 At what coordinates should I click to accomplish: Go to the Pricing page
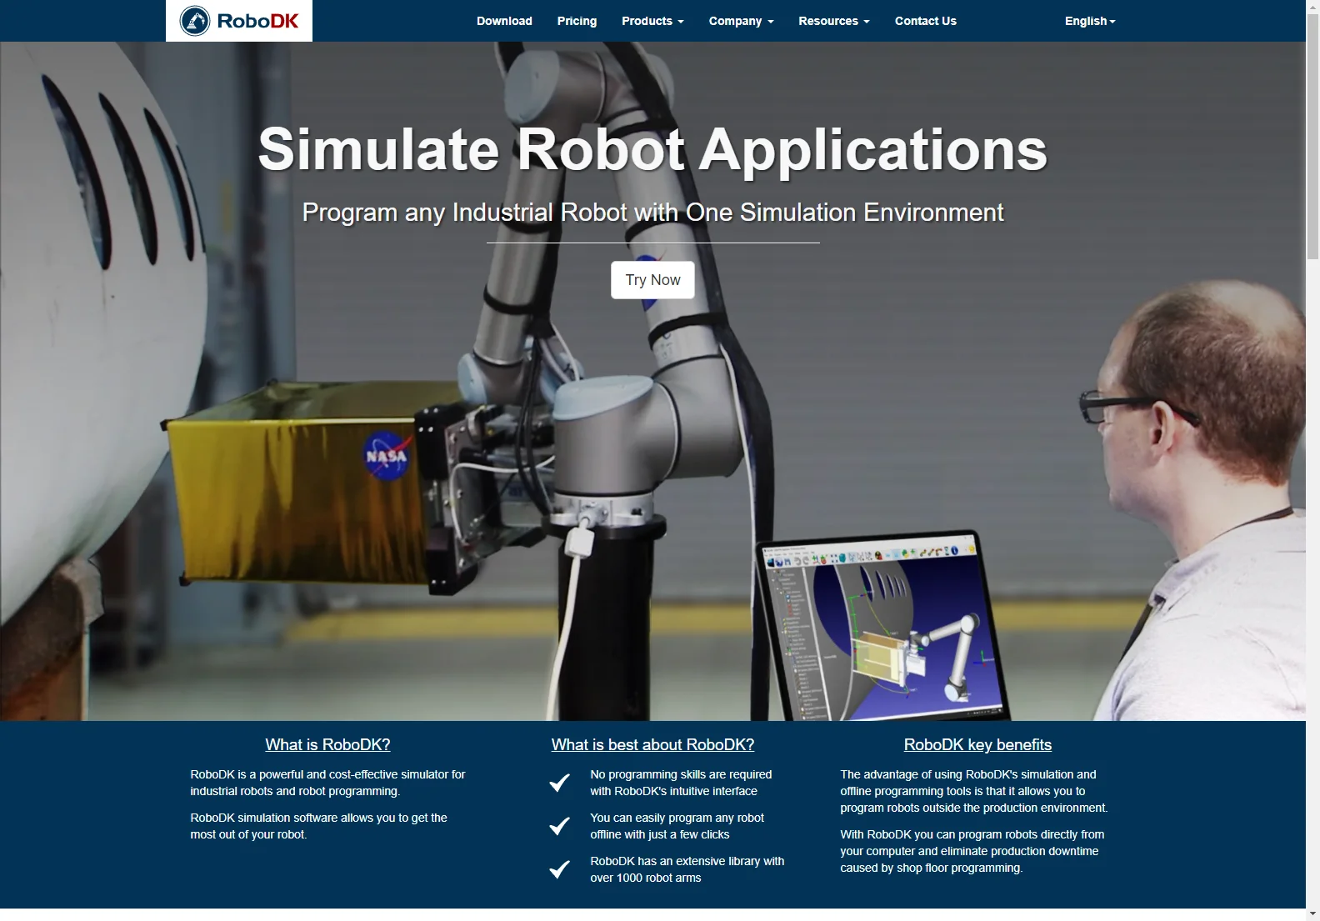577,21
